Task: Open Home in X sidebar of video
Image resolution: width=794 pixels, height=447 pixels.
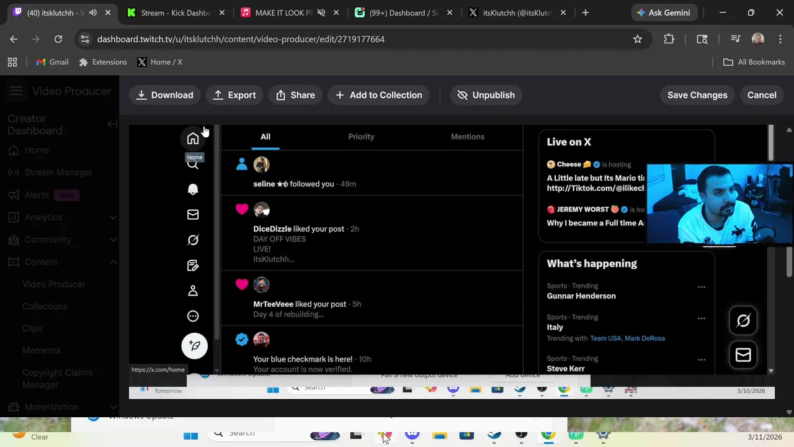Action: (193, 138)
